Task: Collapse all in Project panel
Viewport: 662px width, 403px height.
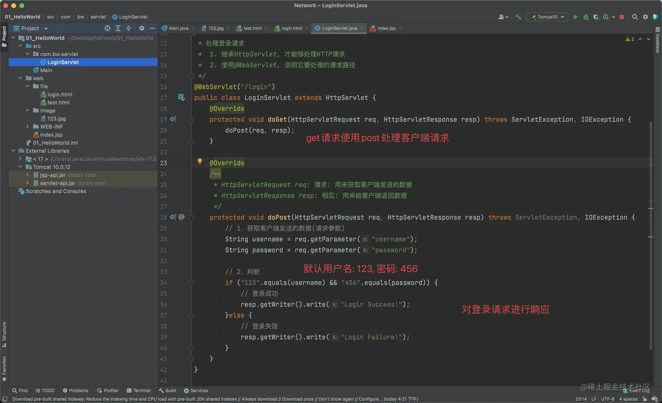Action: [x=129, y=28]
